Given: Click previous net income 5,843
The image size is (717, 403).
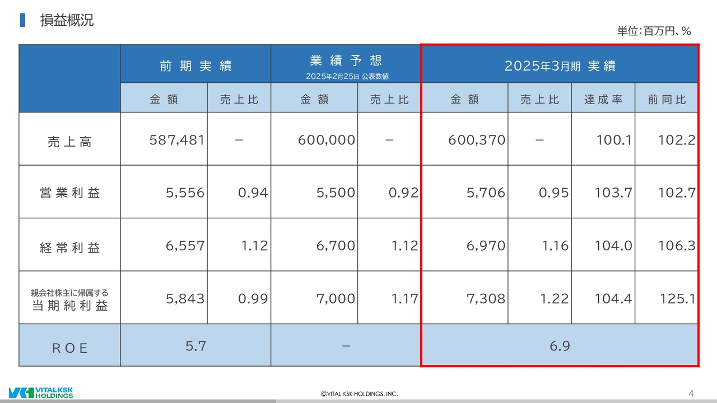Looking at the screenshot, I should 185,299.
